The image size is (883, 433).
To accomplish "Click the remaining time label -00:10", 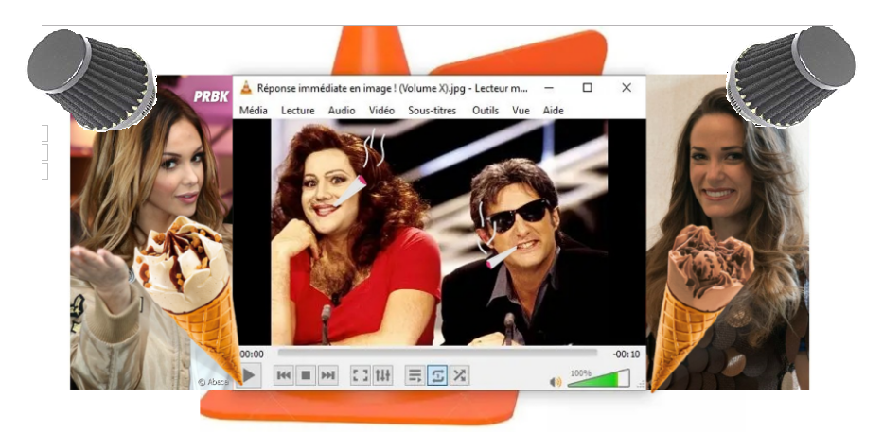I will (626, 354).
